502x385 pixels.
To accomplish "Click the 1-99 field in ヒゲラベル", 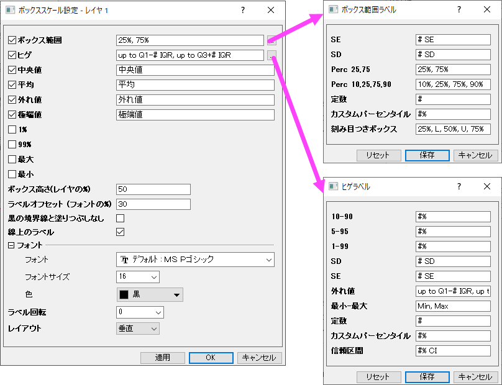I will [x=453, y=247].
